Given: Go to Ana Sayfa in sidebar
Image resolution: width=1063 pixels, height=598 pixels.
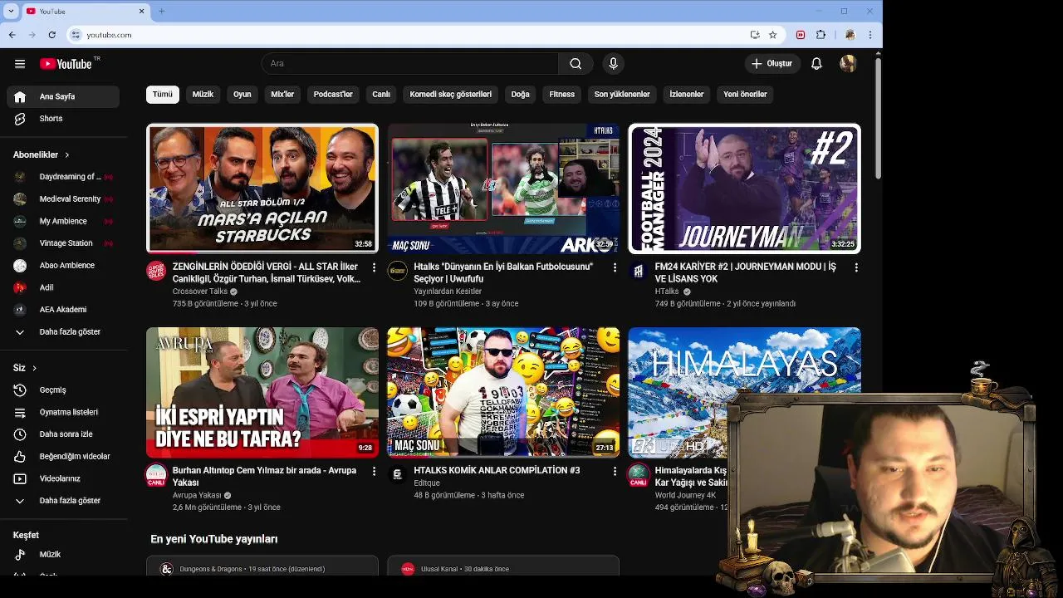Looking at the screenshot, I should coord(63,96).
